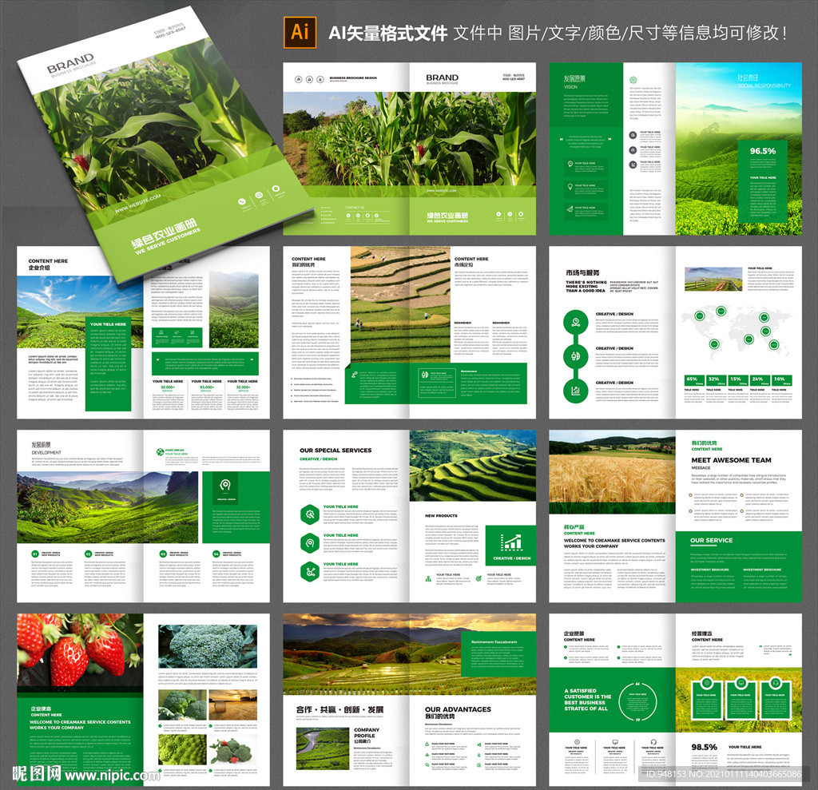Click the third dark round icon in VISION spread
This screenshot has width=818, height=790.
click(633, 165)
